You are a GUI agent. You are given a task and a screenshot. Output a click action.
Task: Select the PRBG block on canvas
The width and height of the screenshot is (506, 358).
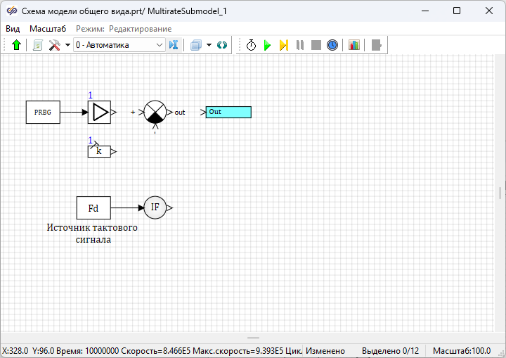tap(43, 112)
